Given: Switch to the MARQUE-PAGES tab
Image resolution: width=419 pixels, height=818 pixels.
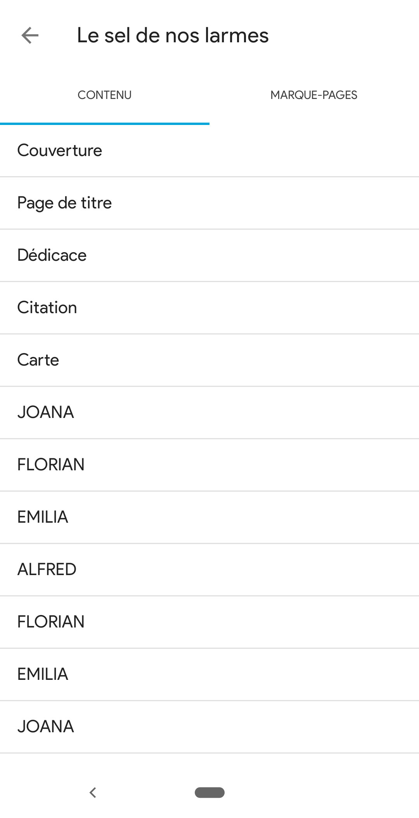Looking at the screenshot, I should (x=314, y=95).
